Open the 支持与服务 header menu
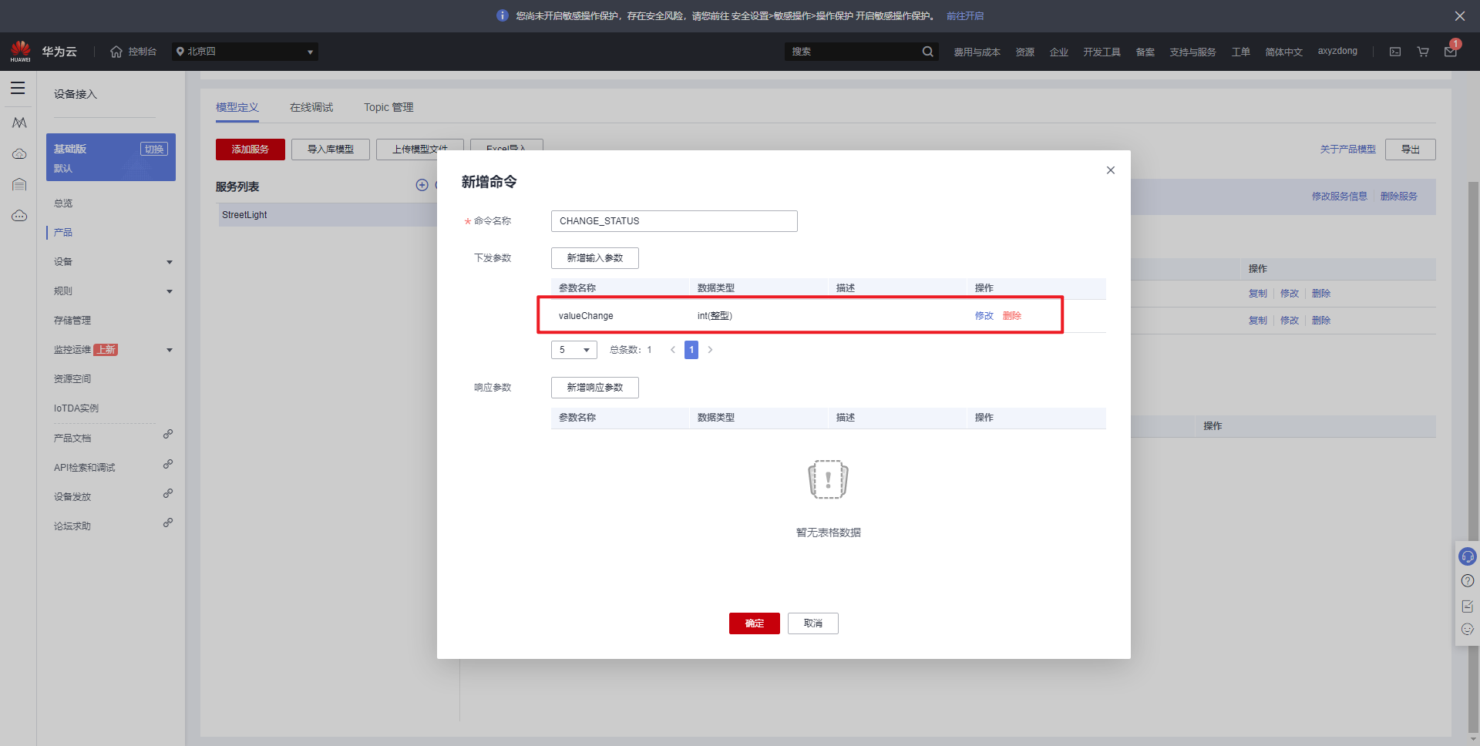The image size is (1480, 746). [1192, 52]
